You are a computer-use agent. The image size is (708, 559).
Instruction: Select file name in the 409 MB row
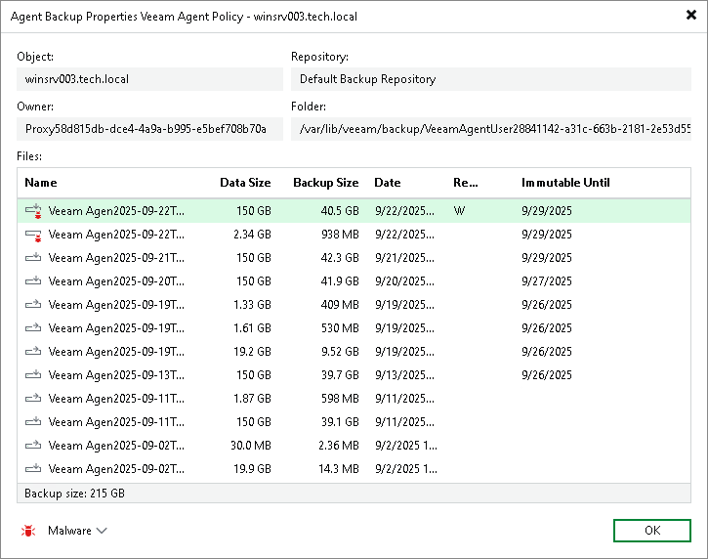coord(116,305)
